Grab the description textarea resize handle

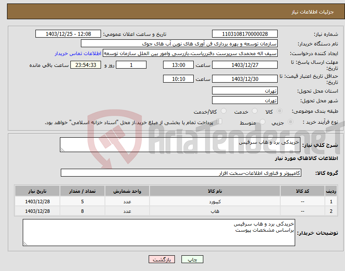63,149
